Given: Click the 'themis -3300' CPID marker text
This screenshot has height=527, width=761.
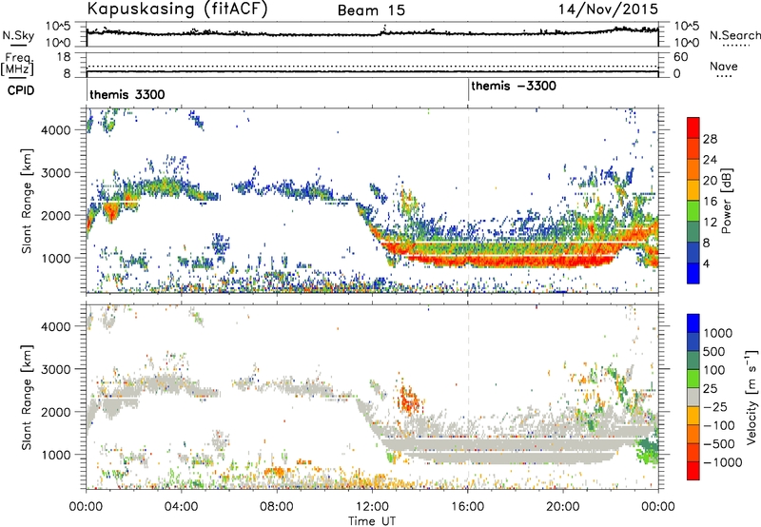Looking at the screenshot, I should (x=514, y=86).
